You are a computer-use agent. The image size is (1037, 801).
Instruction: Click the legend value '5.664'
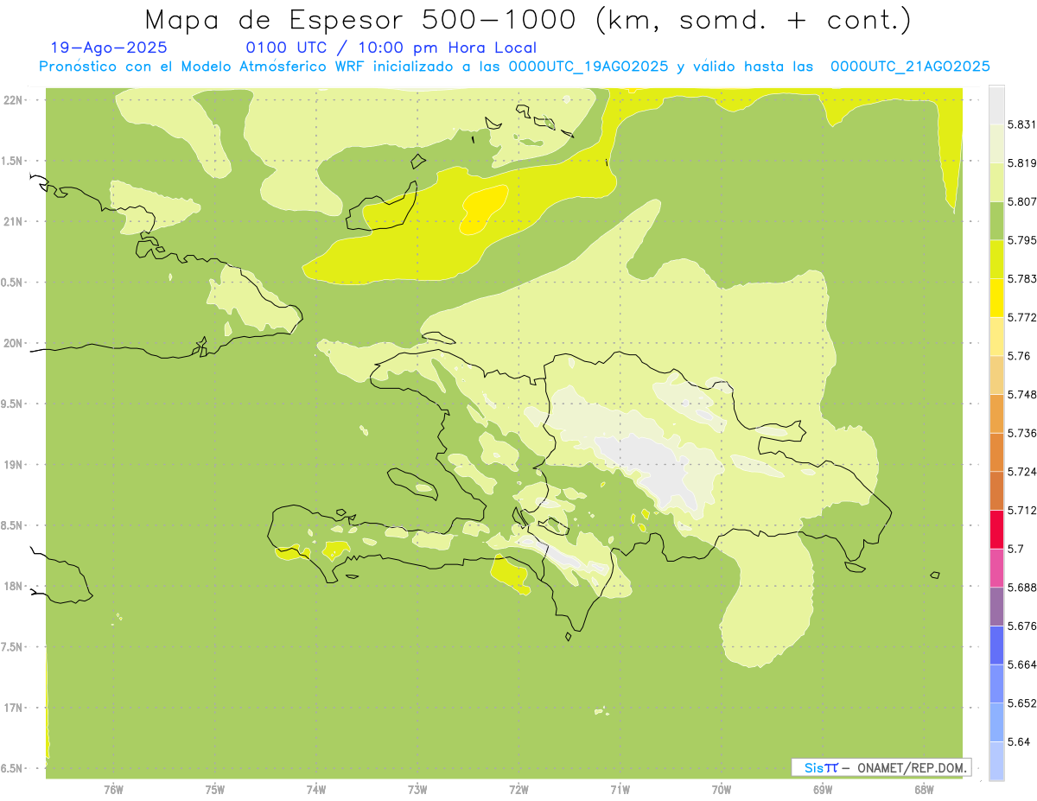(1021, 664)
